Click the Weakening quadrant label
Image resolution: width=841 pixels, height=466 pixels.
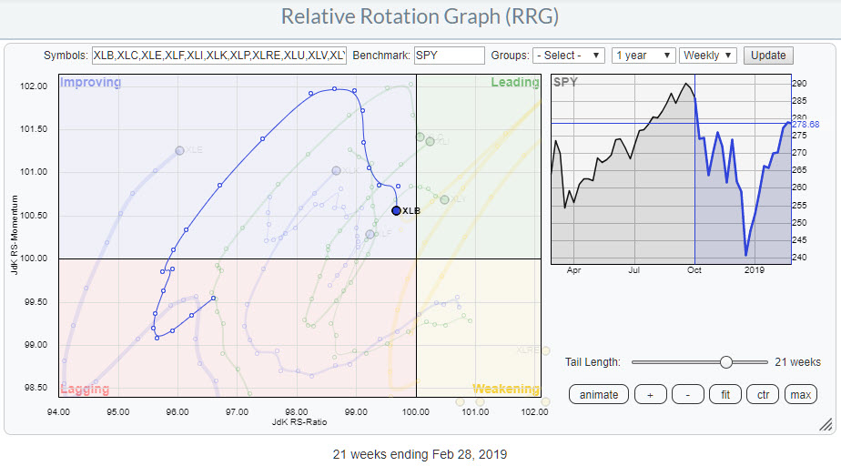point(506,389)
